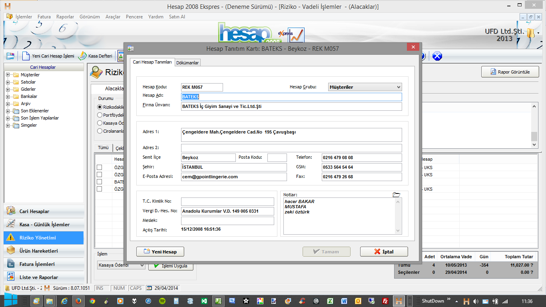Open Google Chrome from the taskbar
Viewport: 546px width, 307px height.
click(92, 301)
